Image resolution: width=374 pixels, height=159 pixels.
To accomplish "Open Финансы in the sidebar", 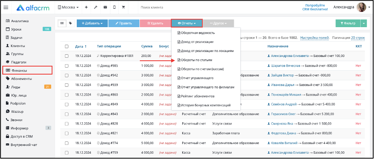I will coord(27,70).
